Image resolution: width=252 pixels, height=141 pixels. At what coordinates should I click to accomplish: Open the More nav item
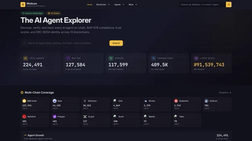point(131,5)
